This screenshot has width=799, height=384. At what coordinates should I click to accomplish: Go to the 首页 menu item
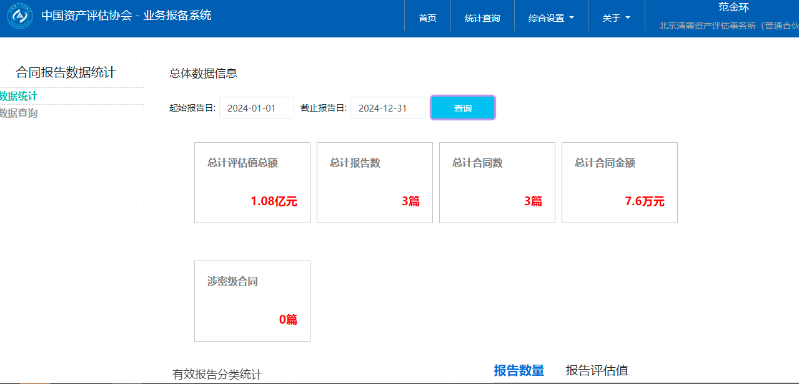click(427, 18)
